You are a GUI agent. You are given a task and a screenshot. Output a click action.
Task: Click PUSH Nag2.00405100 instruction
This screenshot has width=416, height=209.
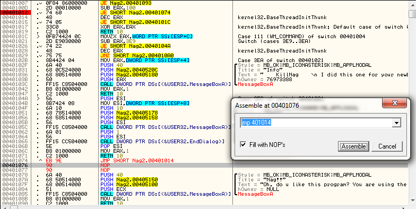click(129, 185)
